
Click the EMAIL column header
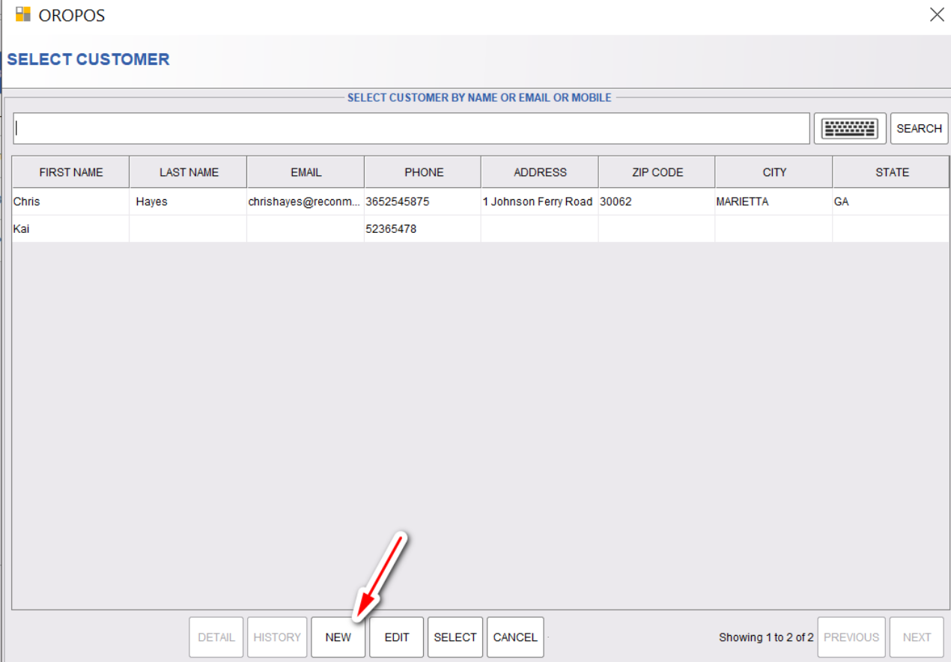(x=306, y=172)
